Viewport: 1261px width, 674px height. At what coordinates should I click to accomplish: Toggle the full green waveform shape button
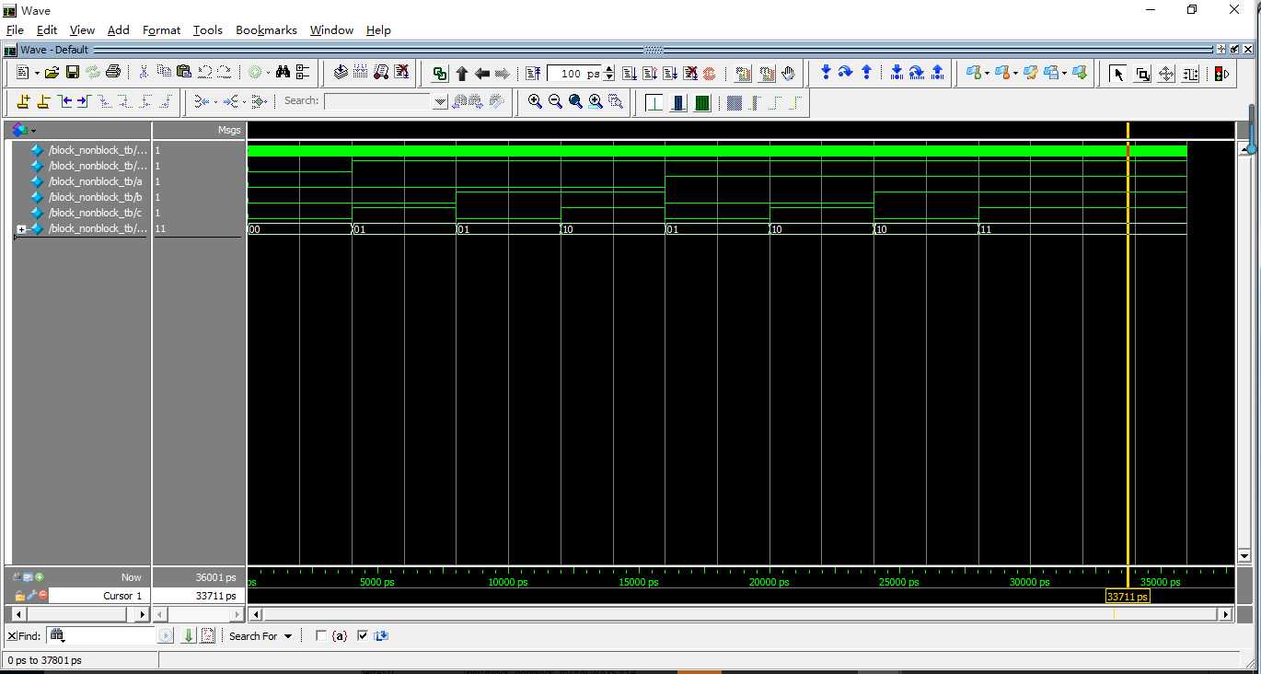point(702,102)
